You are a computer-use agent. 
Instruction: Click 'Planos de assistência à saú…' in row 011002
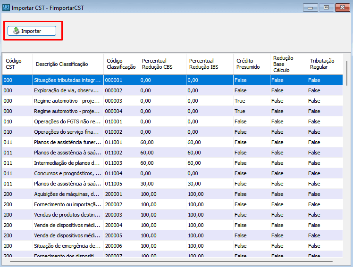[x=67, y=153]
